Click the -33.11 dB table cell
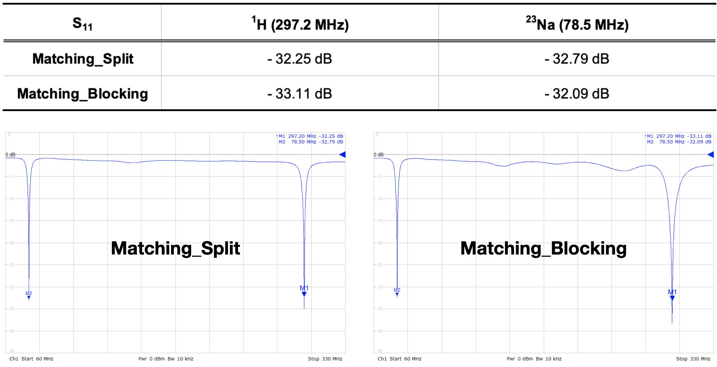 [300, 94]
